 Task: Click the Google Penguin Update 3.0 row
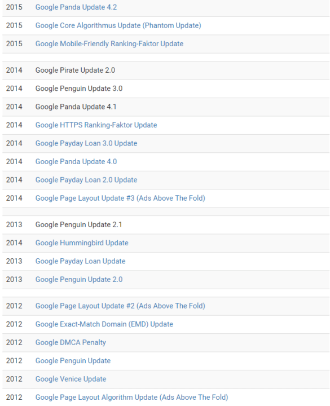coord(166,89)
